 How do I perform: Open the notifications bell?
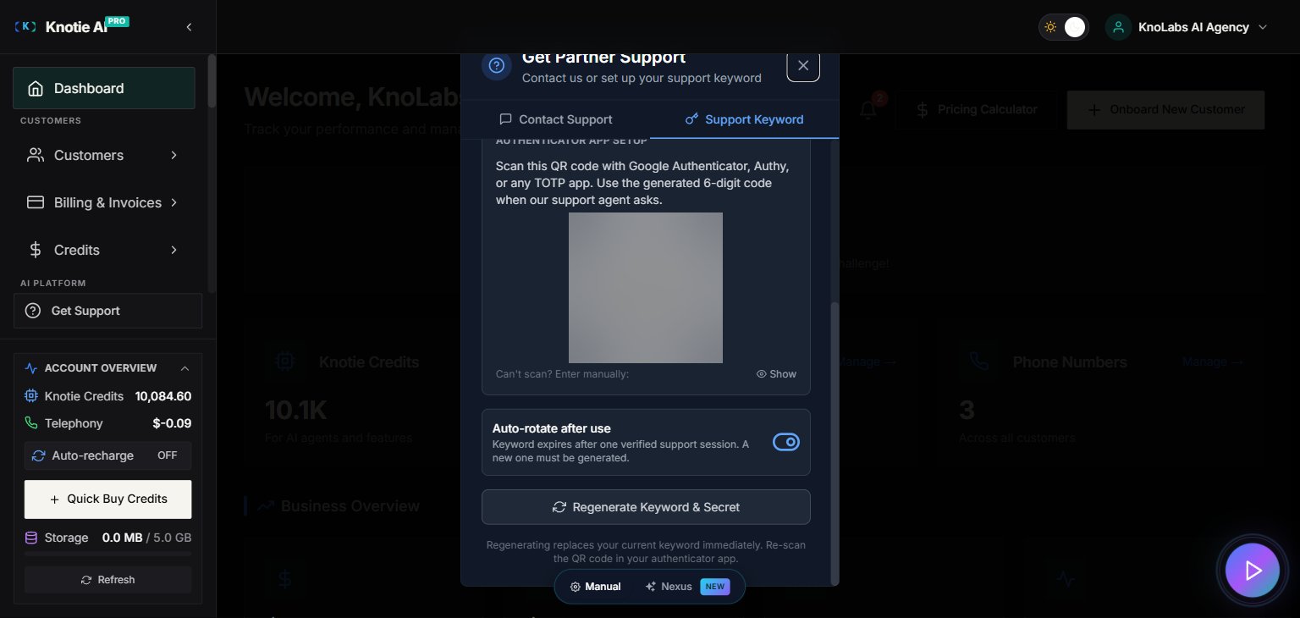(x=868, y=110)
